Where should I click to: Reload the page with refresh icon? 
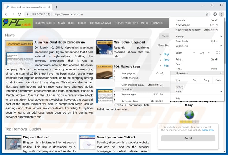tap(19, 14)
